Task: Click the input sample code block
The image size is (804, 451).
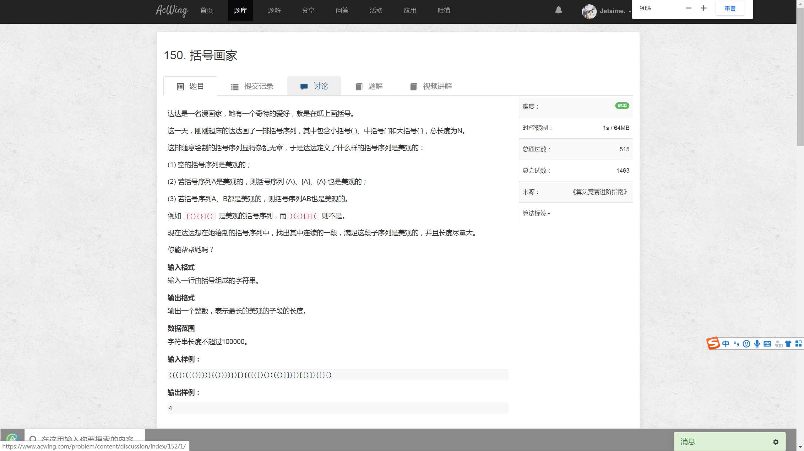Action: (x=338, y=375)
